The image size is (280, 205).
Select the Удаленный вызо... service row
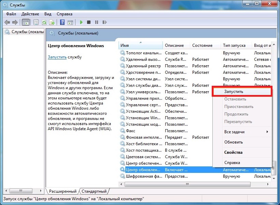coord(195,59)
